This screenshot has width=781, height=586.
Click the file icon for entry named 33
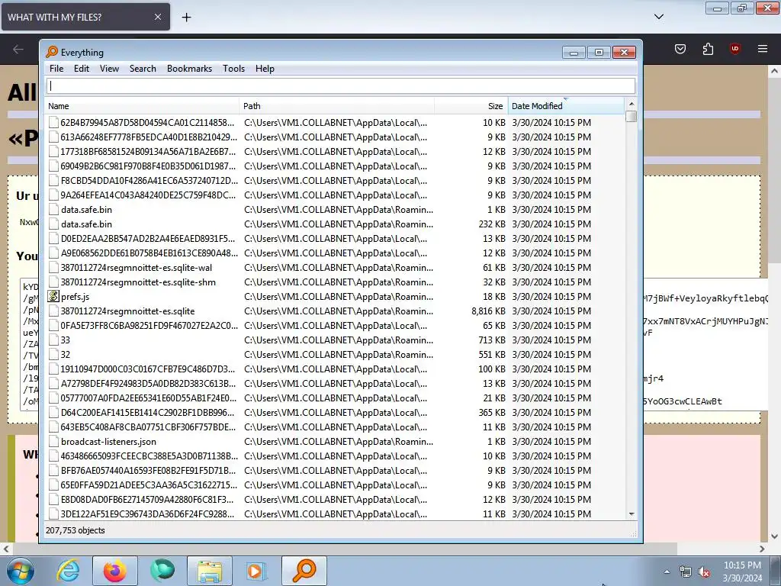click(53, 340)
